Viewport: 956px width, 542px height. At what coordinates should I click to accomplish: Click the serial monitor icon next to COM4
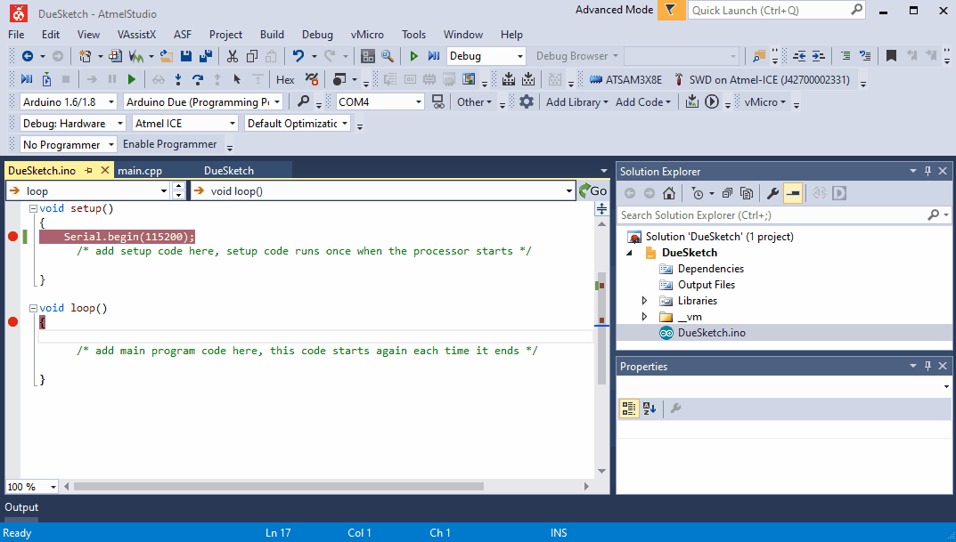point(437,101)
